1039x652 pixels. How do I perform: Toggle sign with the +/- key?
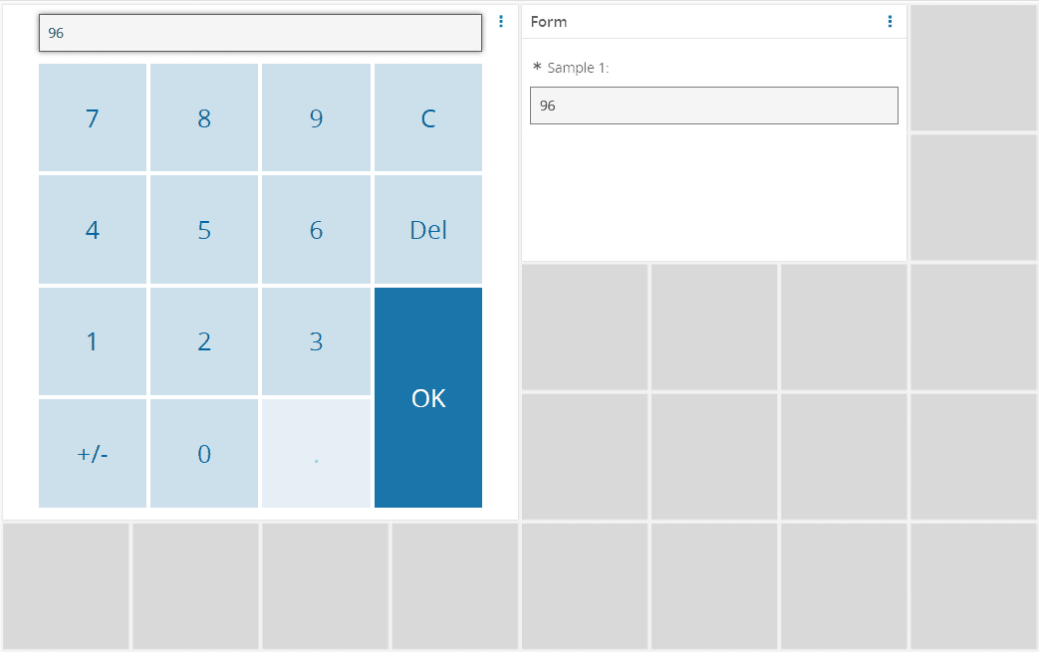point(93,454)
